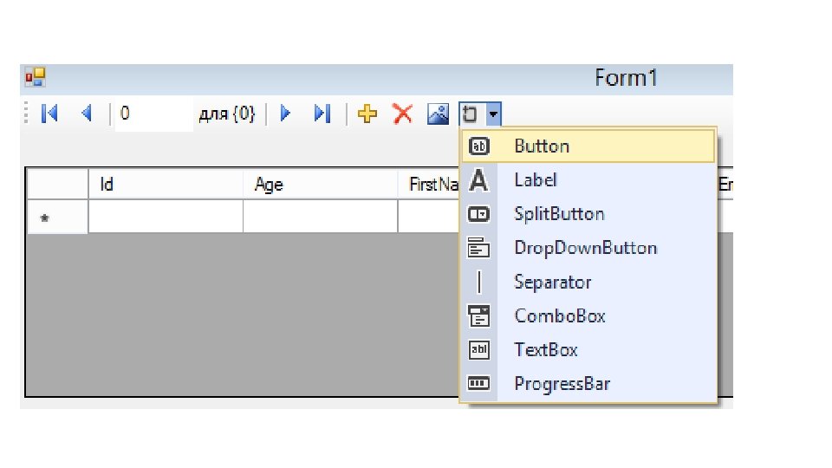Click the Form1 window icon in the title bar
The height and width of the screenshot is (468, 832).
click(35, 78)
